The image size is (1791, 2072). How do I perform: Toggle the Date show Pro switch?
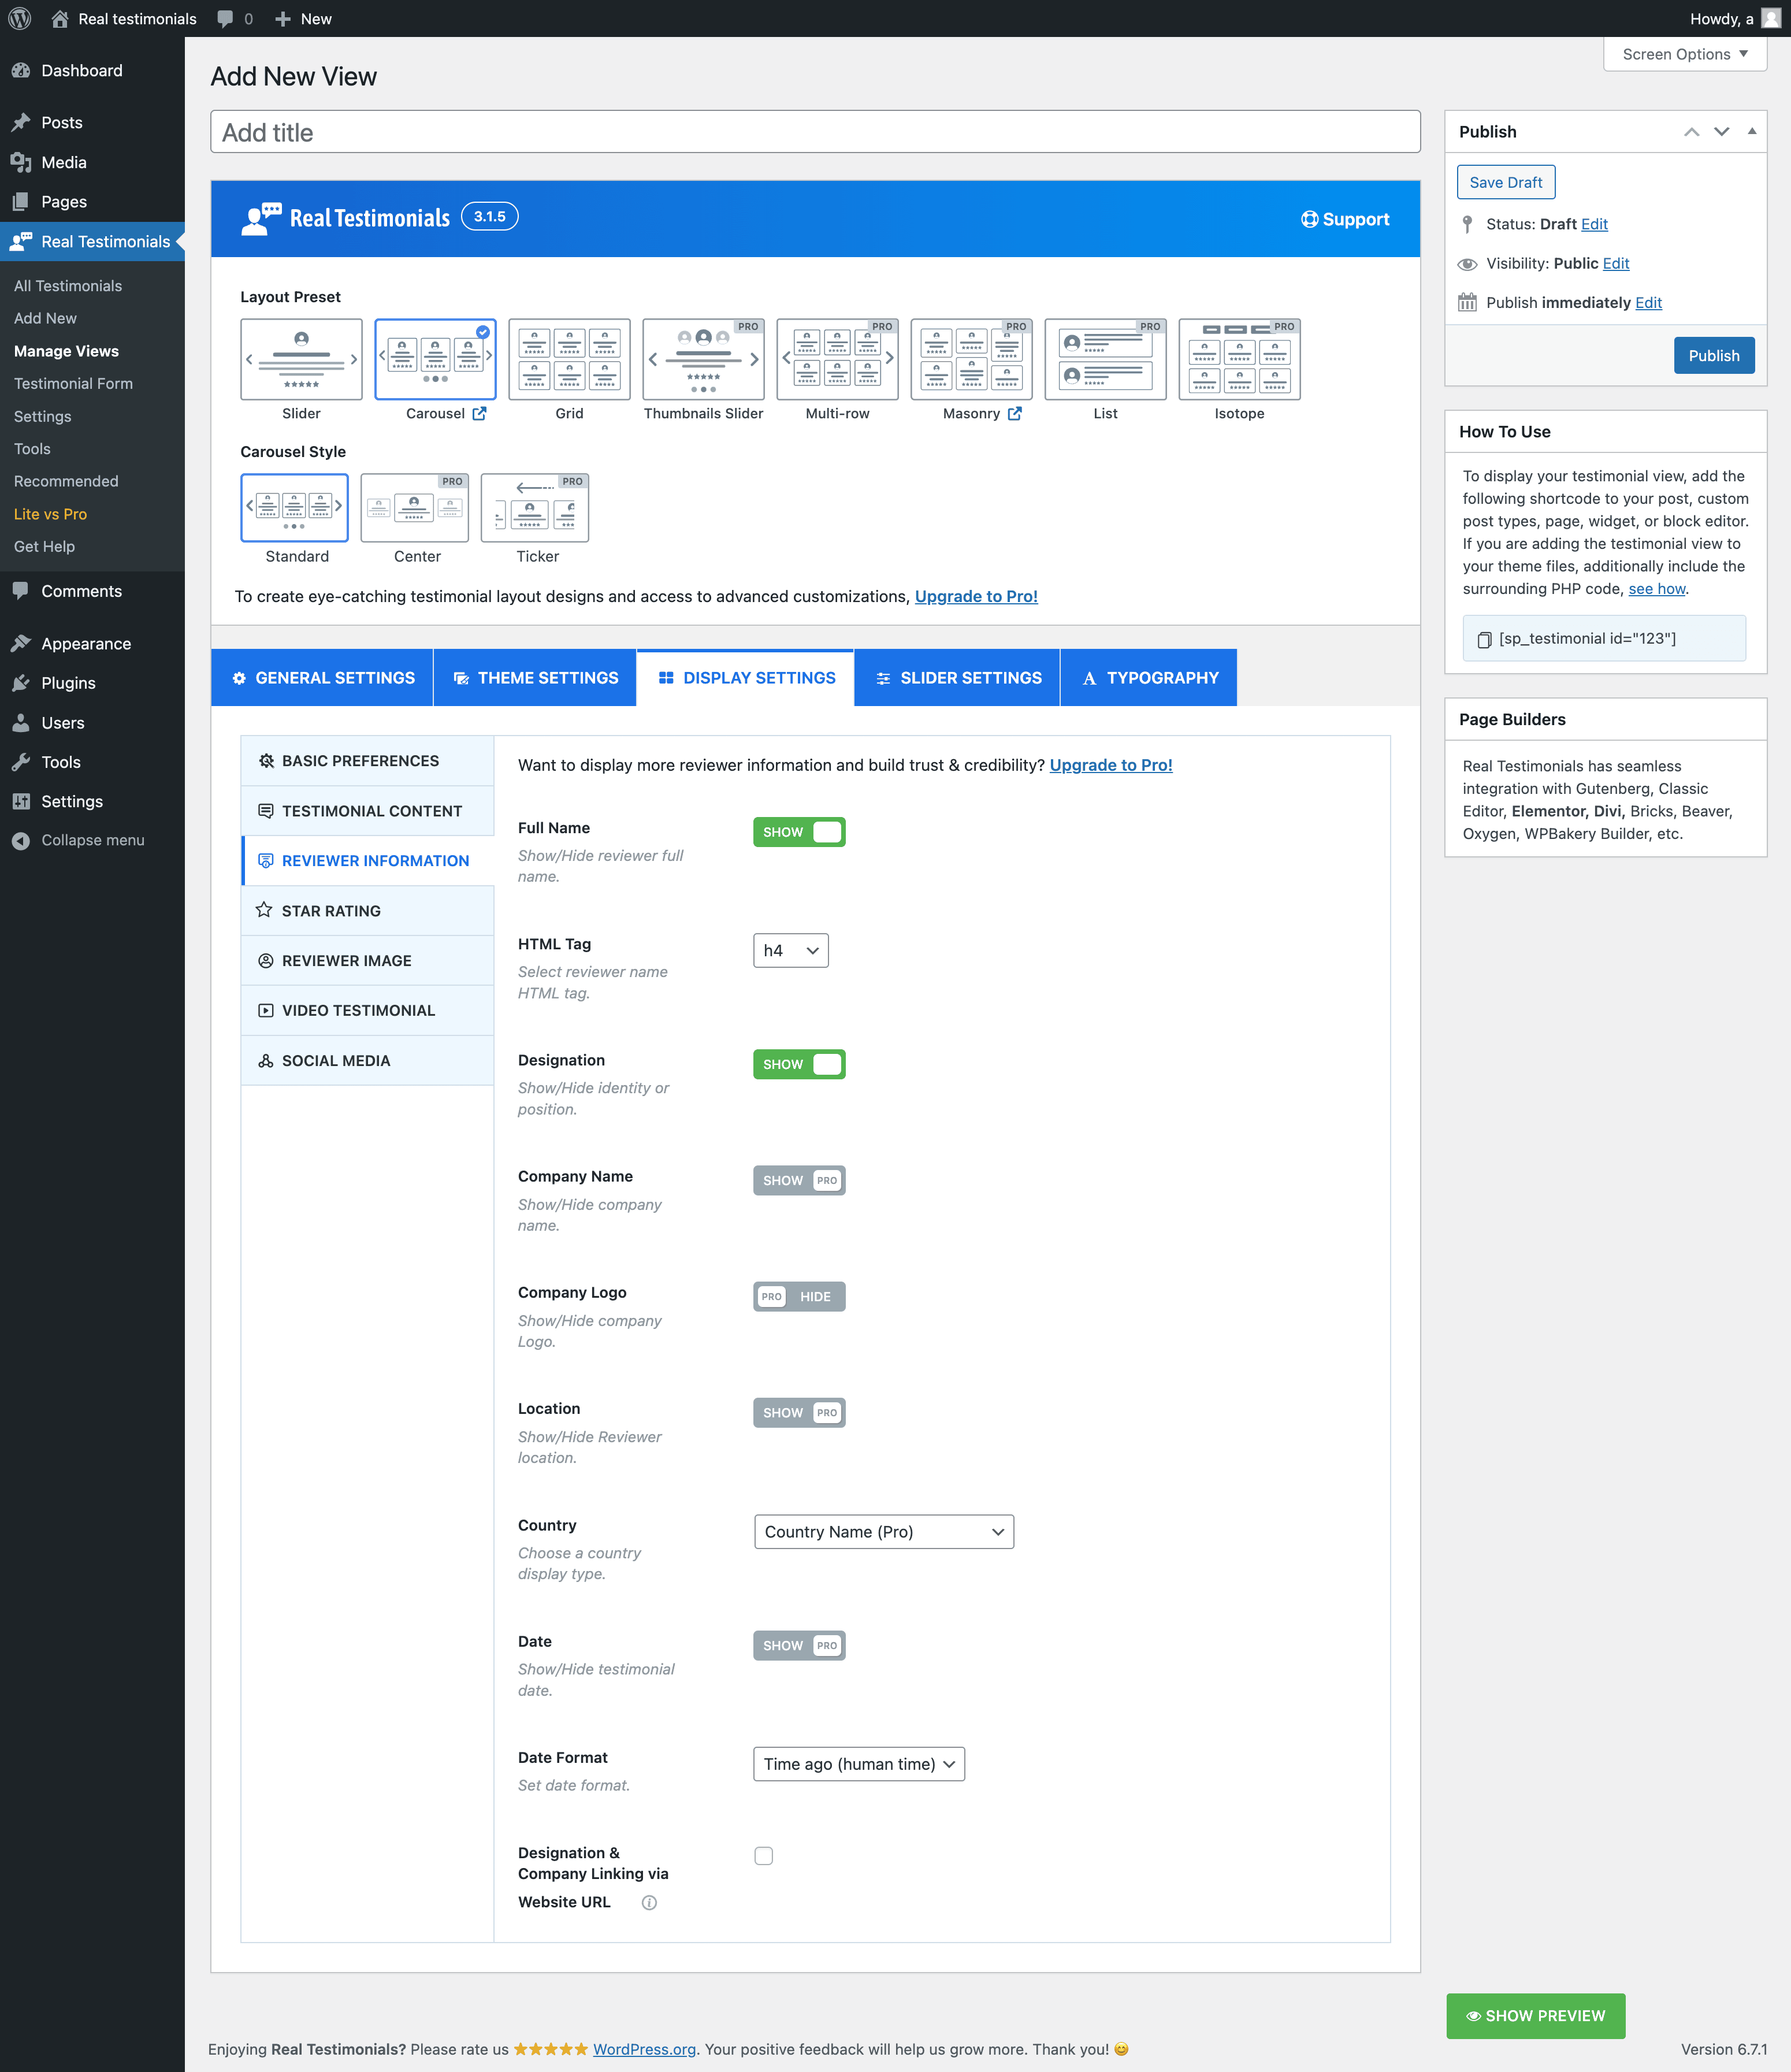[x=799, y=1645]
